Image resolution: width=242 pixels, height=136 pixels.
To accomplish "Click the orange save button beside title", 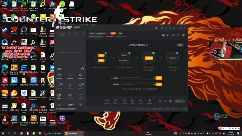I will point(113,33).
